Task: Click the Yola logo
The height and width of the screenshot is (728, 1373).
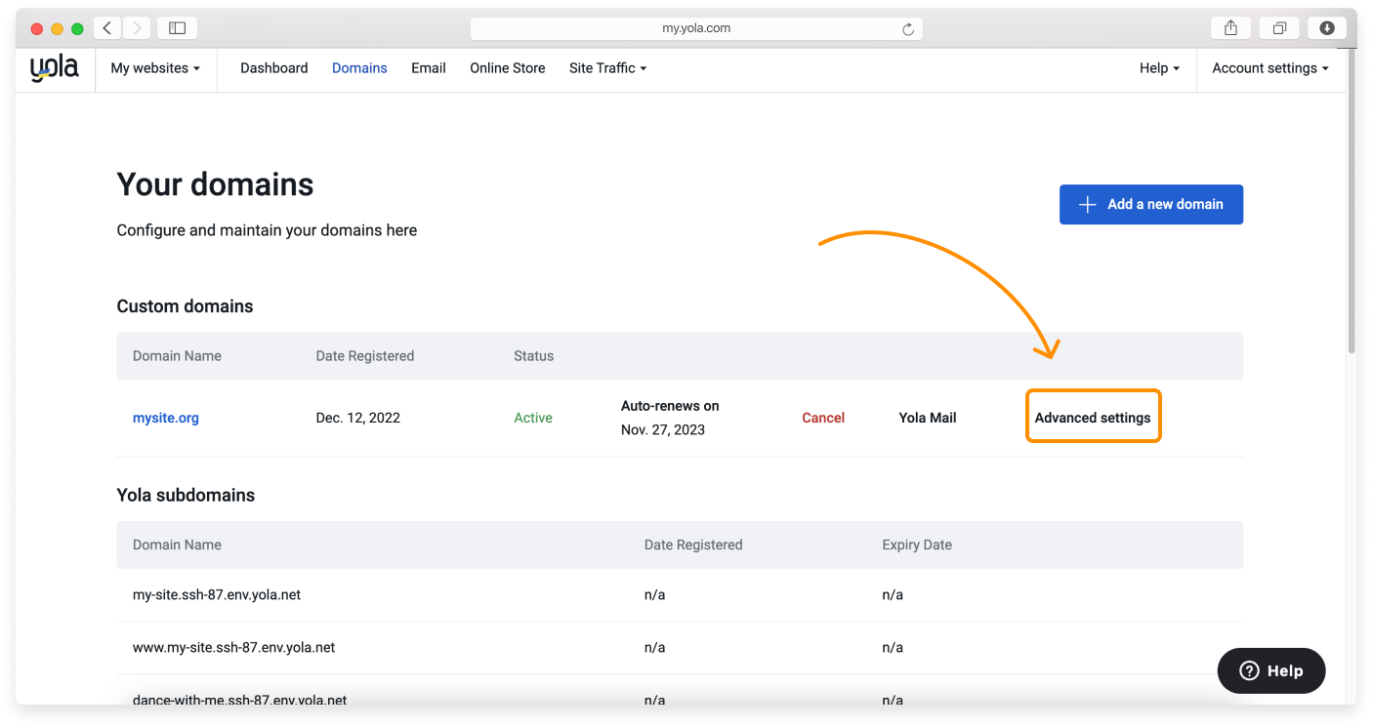Action: [x=54, y=68]
